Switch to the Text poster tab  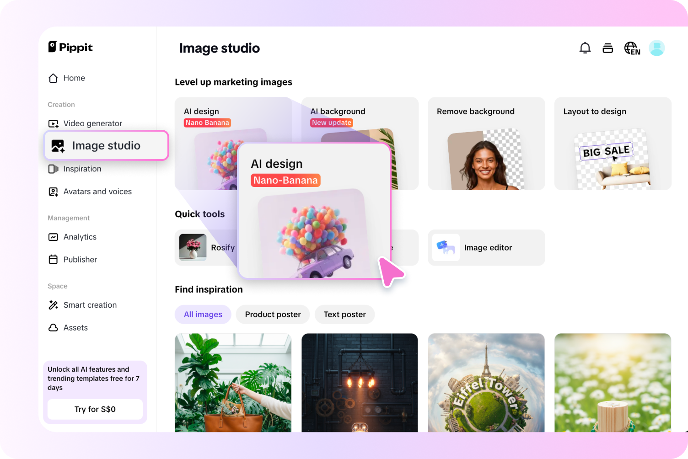pos(345,315)
